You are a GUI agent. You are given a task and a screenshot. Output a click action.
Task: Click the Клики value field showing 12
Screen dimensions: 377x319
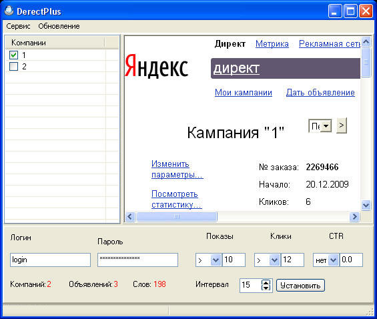tap(293, 260)
